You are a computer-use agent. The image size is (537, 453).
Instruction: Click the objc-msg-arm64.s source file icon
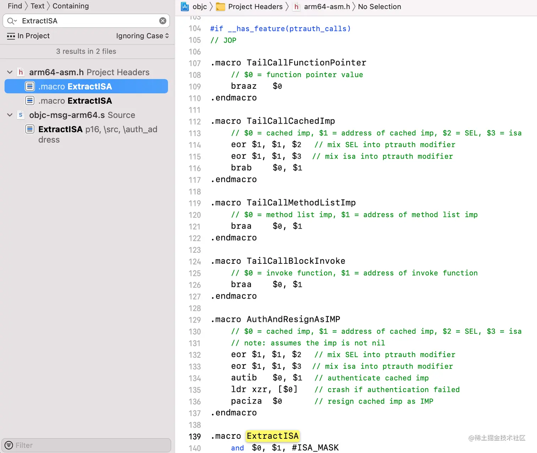(x=21, y=115)
